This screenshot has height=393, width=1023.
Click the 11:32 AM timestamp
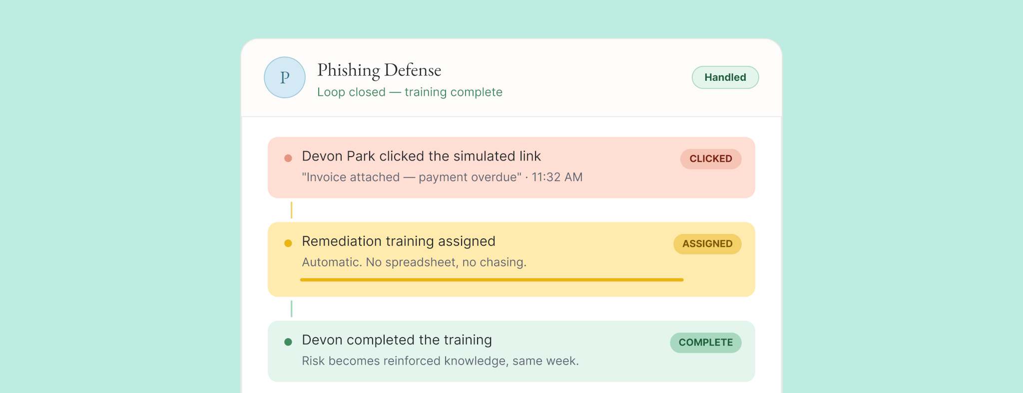557,177
